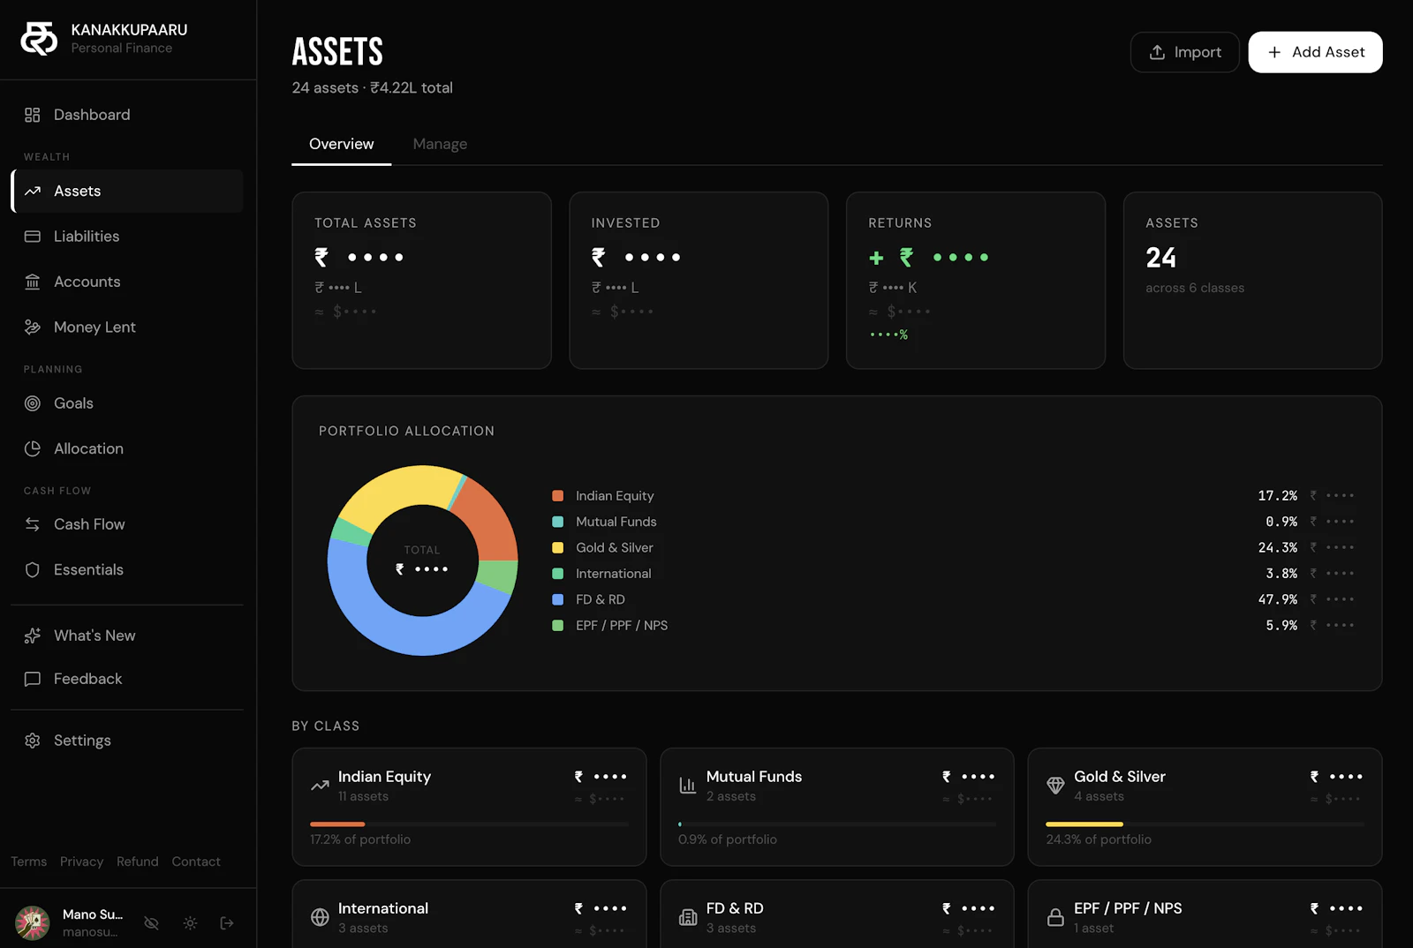Click the Allocation pie icon
The height and width of the screenshot is (948, 1413).
pyautogui.click(x=33, y=448)
